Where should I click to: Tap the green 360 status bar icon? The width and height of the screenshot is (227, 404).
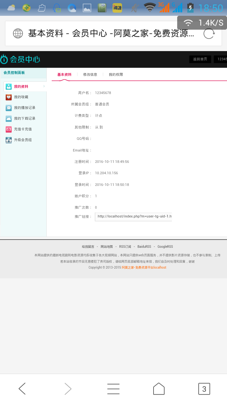click(26, 8)
